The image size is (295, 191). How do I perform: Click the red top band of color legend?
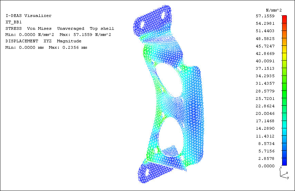(x=284, y=19)
